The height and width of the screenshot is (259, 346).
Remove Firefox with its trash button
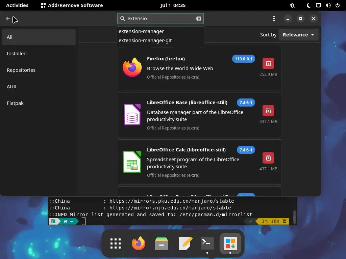[x=268, y=63]
